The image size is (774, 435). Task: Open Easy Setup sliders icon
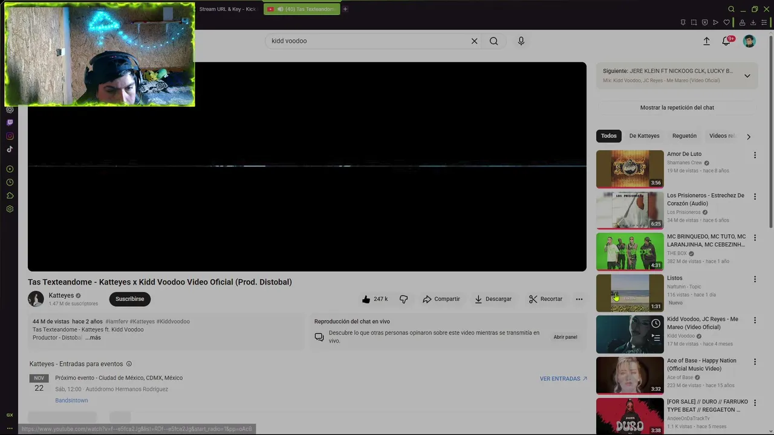(x=764, y=22)
